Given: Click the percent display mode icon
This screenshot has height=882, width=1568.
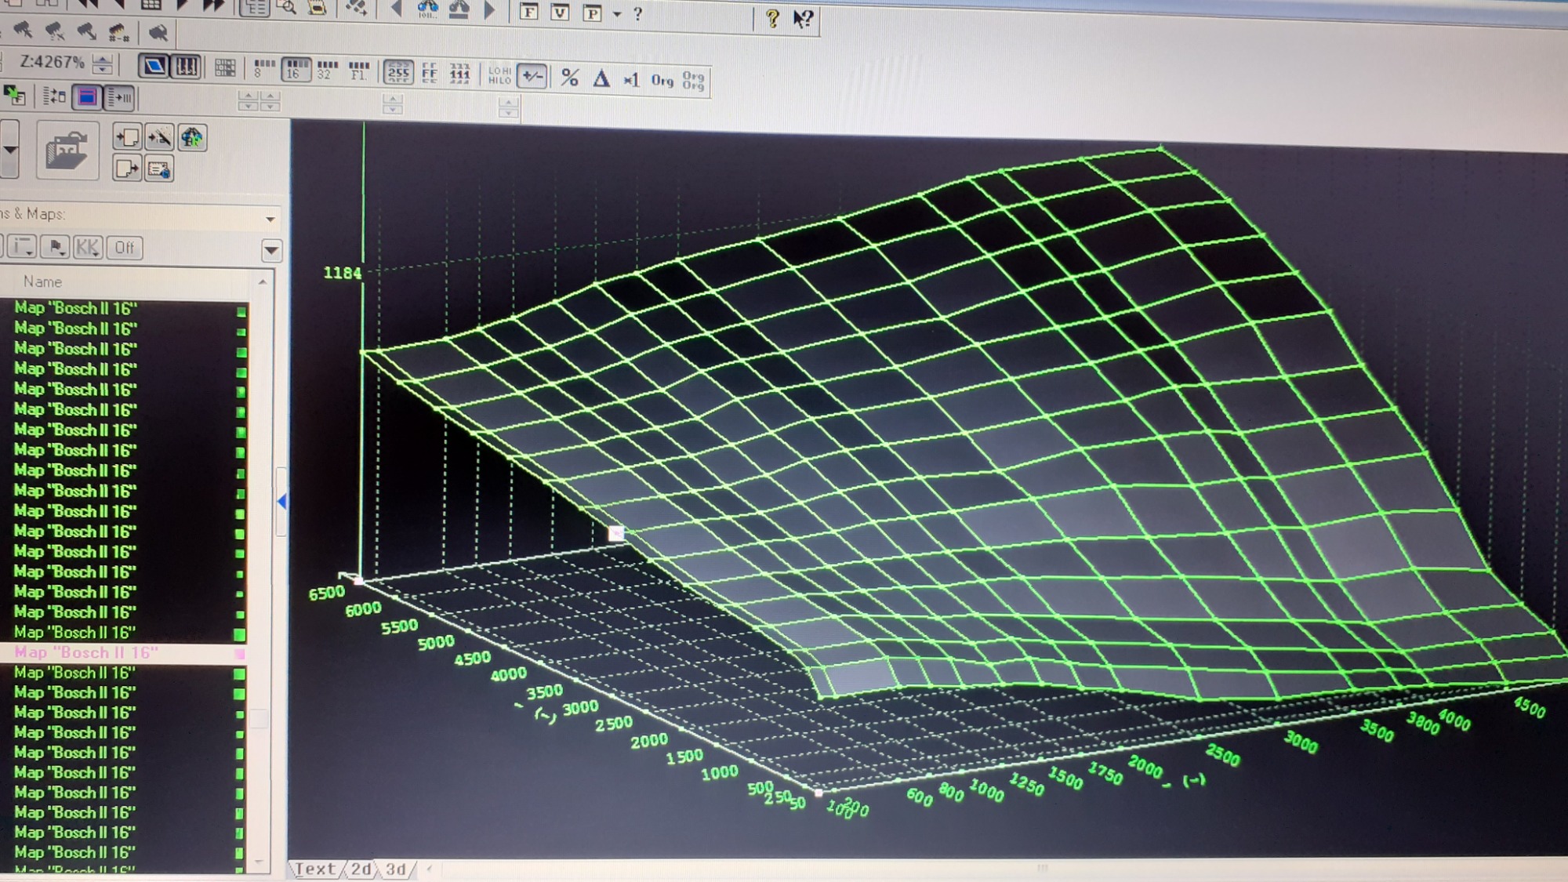Looking at the screenshot, I should point(570,78).
